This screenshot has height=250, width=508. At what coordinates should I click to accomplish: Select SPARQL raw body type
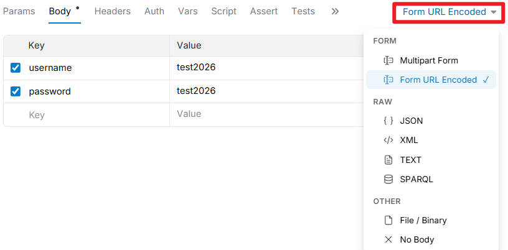pos(431,179)
